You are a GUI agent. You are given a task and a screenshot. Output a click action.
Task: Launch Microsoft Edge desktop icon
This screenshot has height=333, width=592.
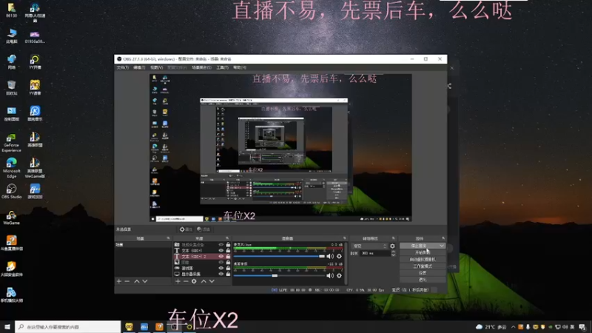(11, 168)
